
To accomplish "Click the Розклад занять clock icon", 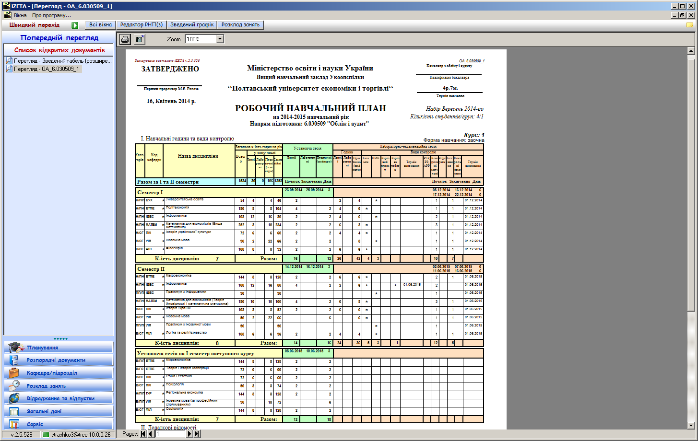I will (14, 385).
